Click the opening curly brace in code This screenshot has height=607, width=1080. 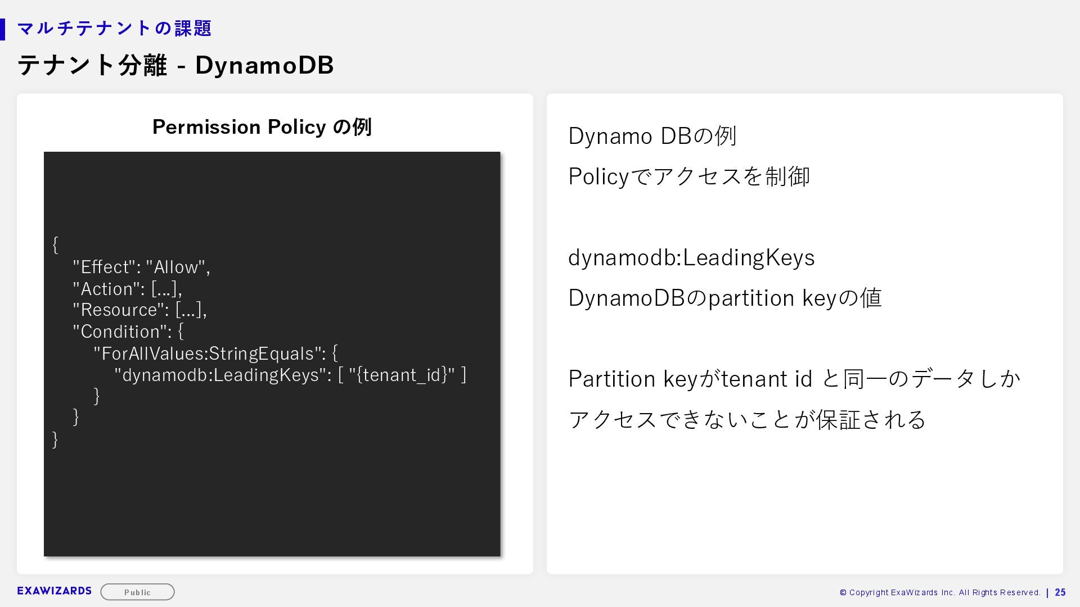tap(55, 244)
